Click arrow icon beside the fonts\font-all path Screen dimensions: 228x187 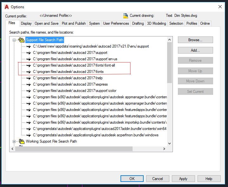coord(29,65)
